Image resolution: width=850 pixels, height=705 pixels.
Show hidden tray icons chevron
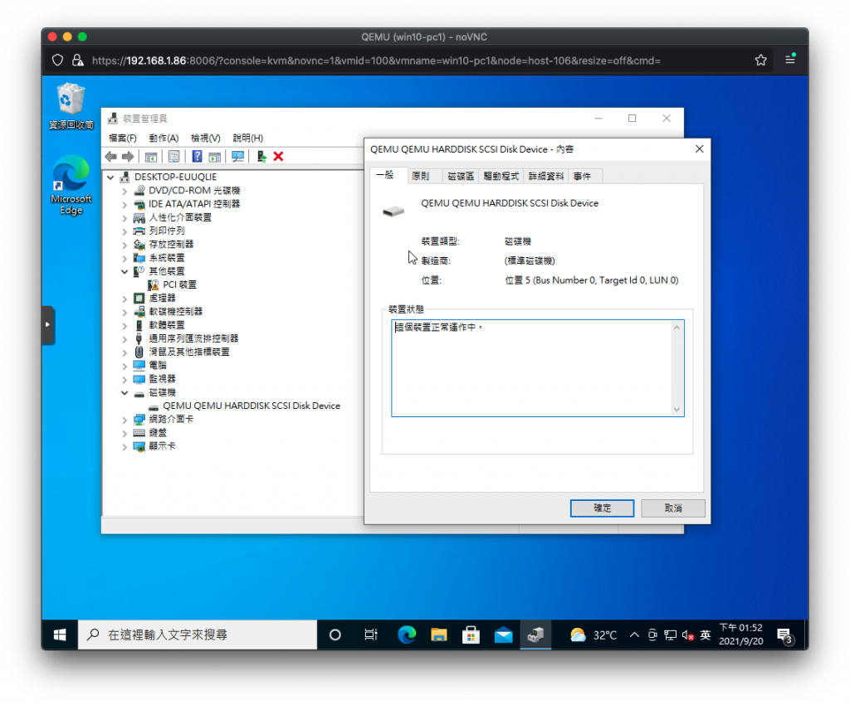[x=634, y=634]
